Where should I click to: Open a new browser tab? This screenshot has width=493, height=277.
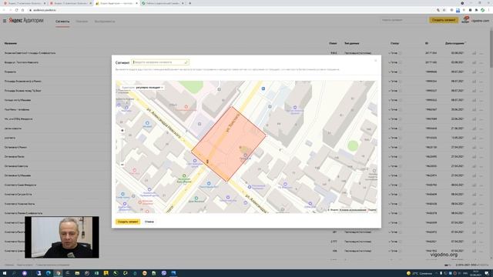click(x=190, y=3)
